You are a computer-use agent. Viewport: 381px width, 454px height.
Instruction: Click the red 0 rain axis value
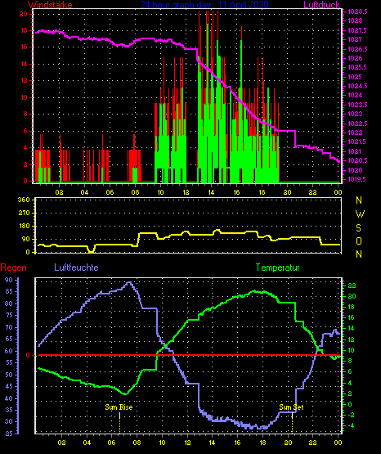click(x=28, y=355)
